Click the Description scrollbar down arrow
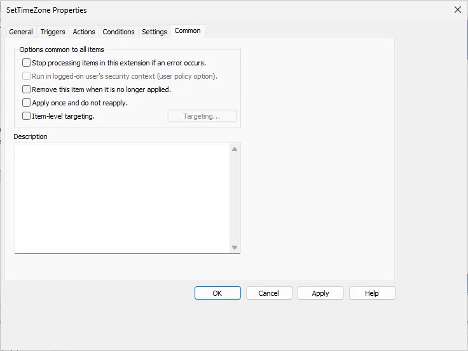Viewport: 468px width, 351px height. pyautogui.click(x=235, y=248)
